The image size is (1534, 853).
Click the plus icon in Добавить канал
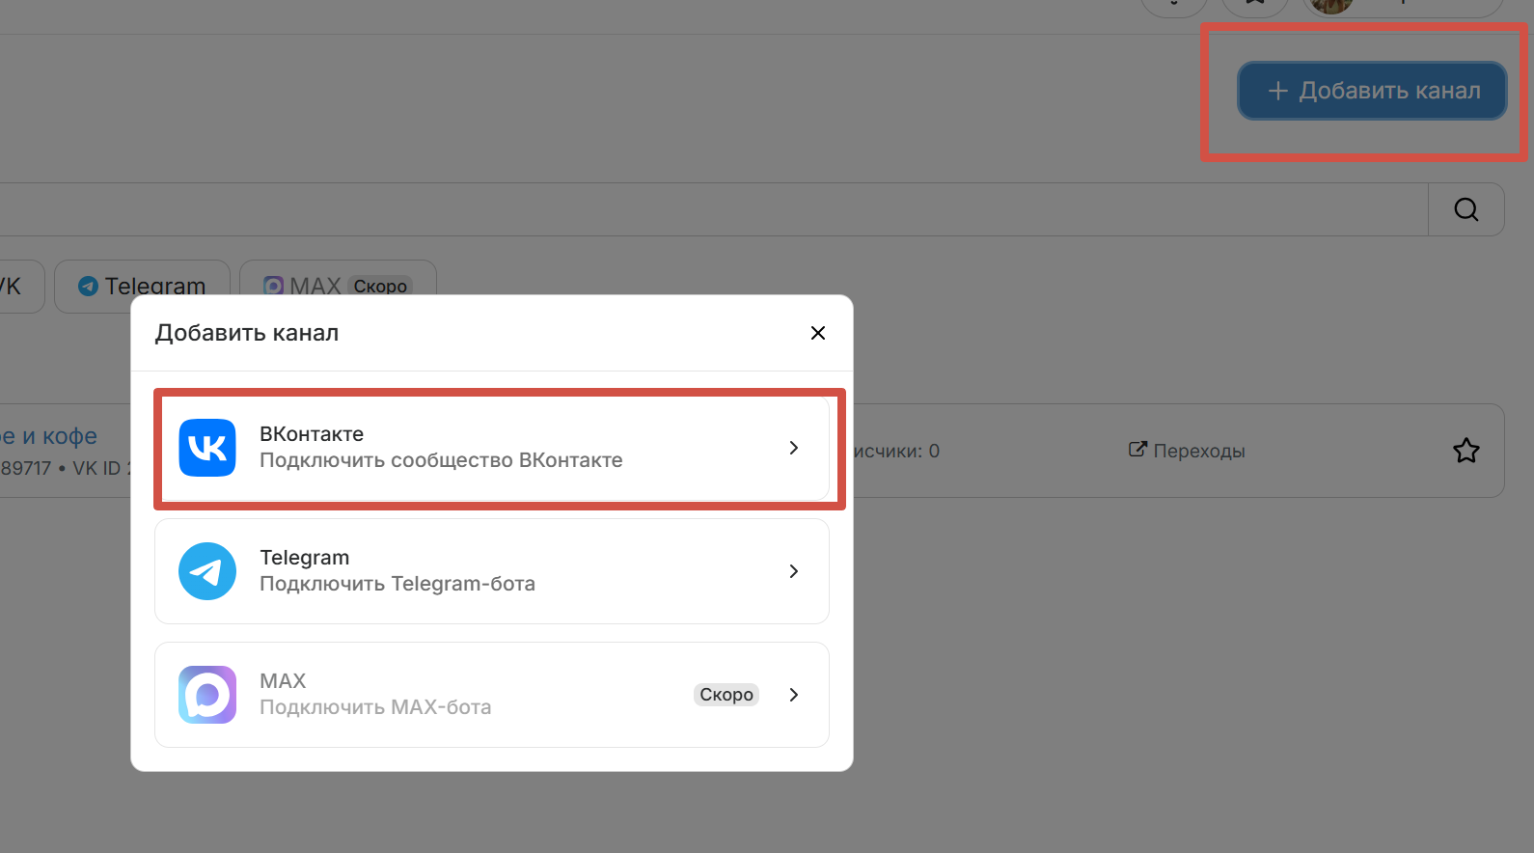(x=1277, y=91)
